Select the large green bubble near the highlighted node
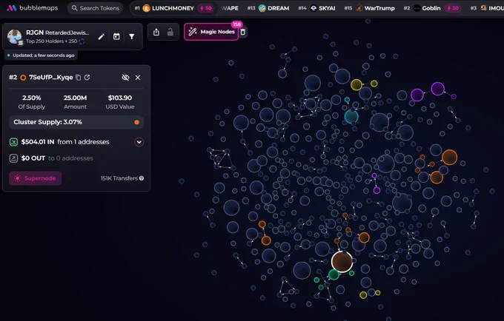This screenshot has width=504, height=321. (334, 274)
